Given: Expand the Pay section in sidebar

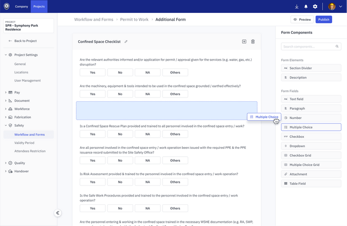Looking at the screenshot, I should [x=6, y=92].
